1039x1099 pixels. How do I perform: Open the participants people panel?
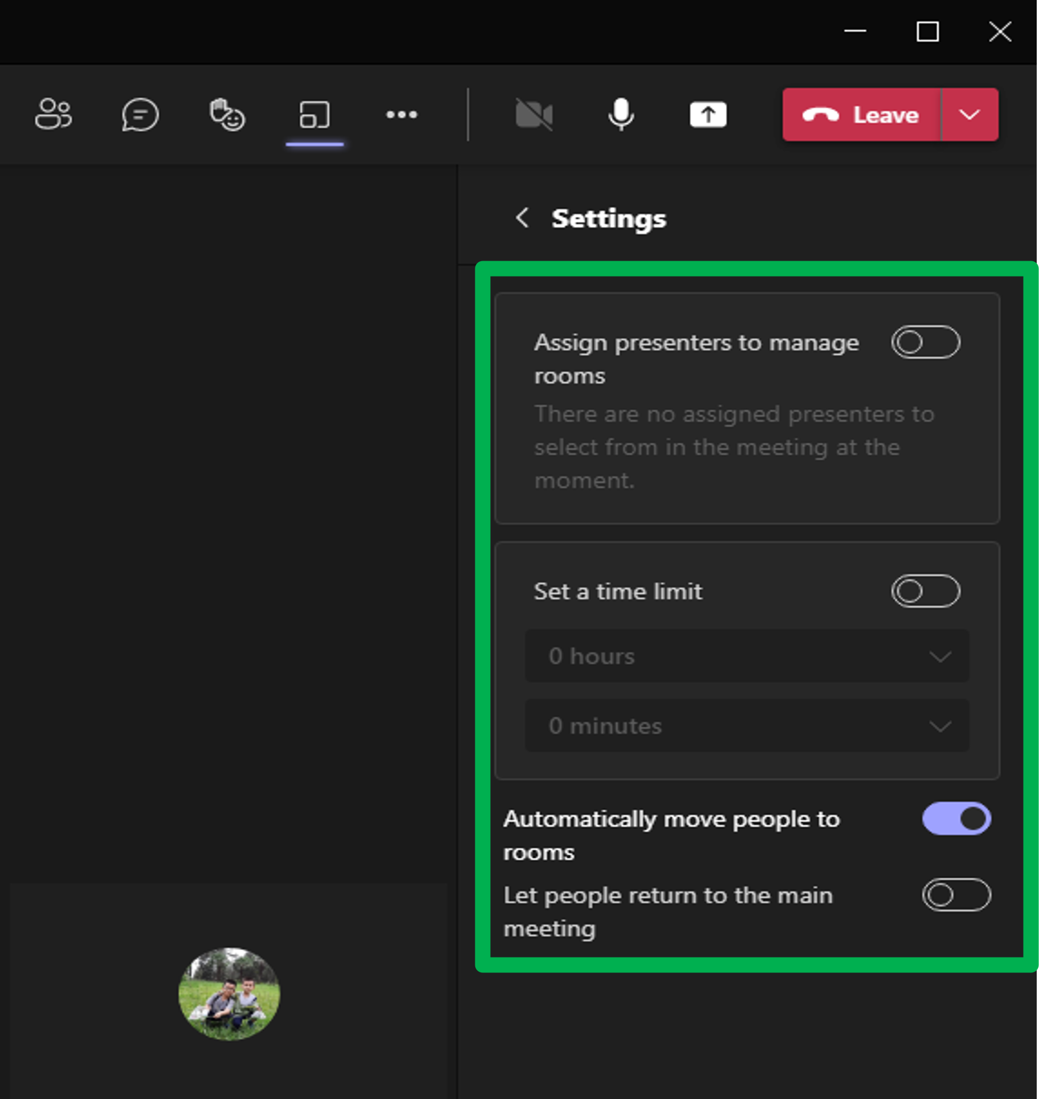click(53, 115)
